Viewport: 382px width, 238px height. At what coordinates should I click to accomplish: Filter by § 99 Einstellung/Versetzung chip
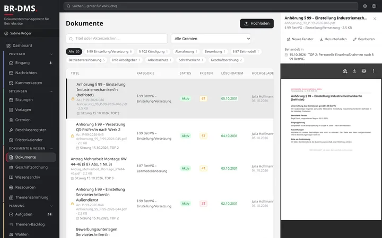(109, 51)
